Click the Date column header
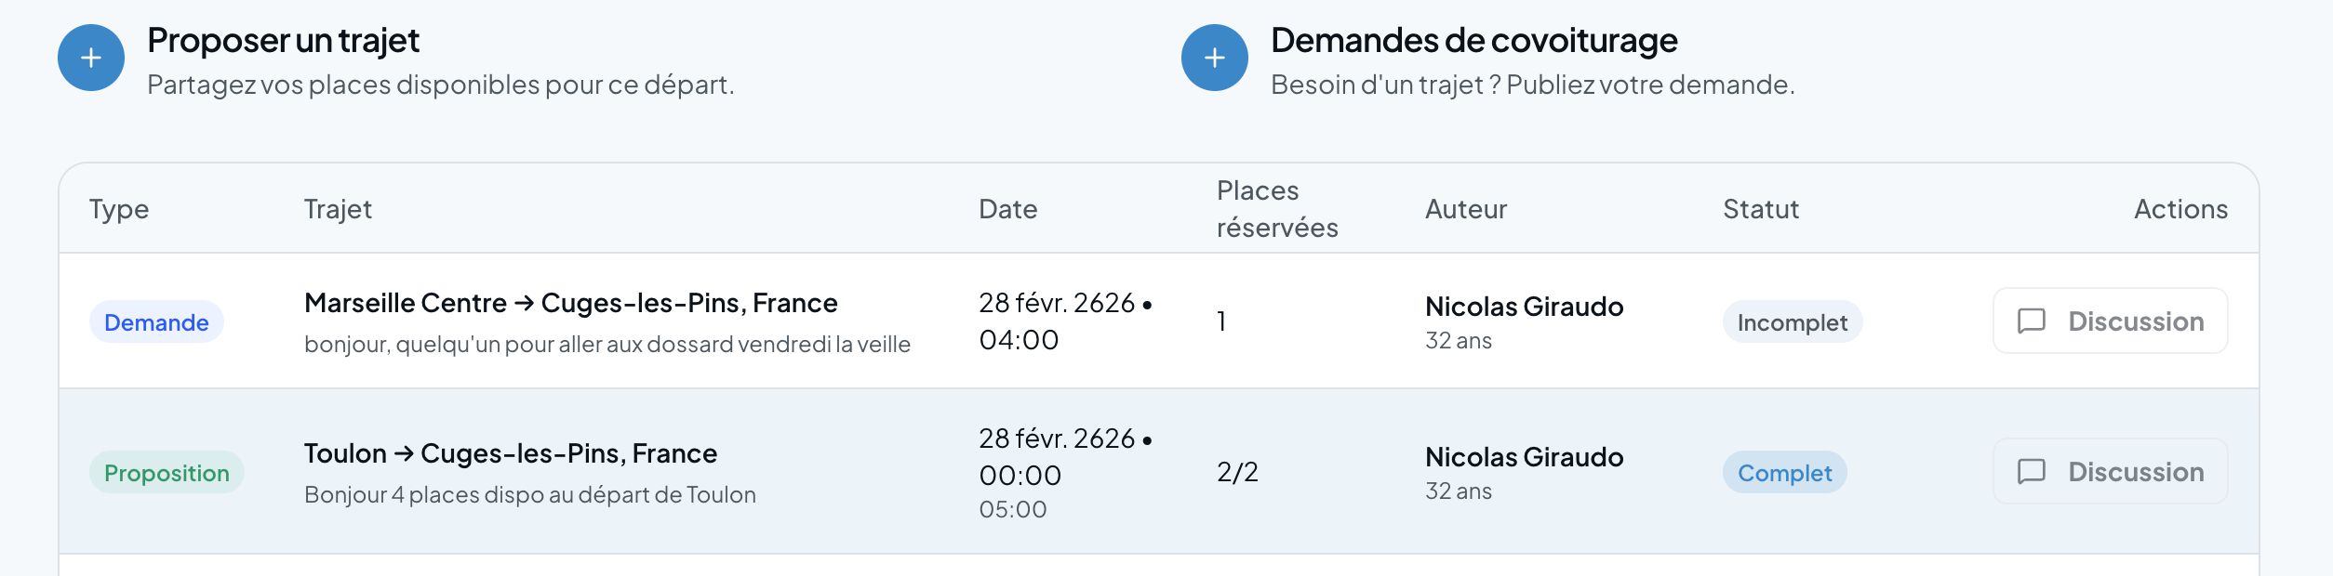Screen dimensions: 2333x576 click(1007, 209)
